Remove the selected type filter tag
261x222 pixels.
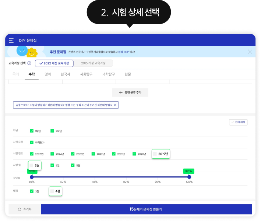115,105
